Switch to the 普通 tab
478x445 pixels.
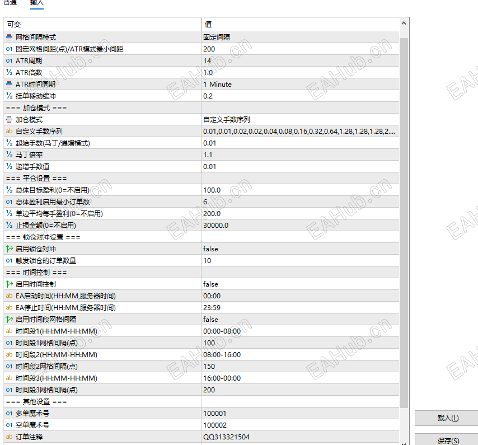click(10, 3)
